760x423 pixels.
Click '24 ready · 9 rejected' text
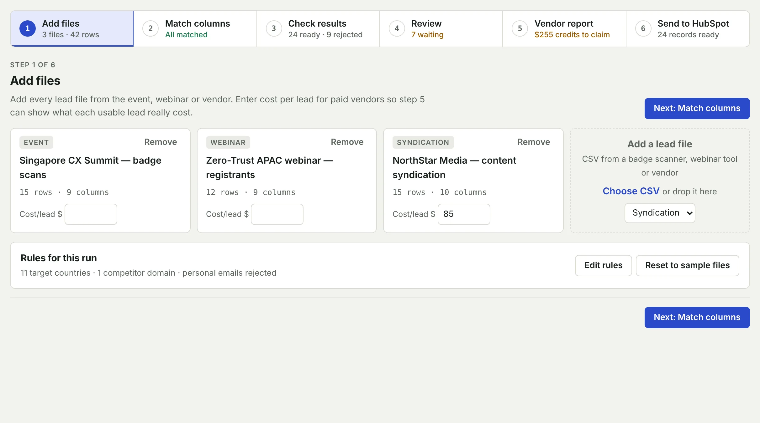pyautogui.click(x=325, y=35)
